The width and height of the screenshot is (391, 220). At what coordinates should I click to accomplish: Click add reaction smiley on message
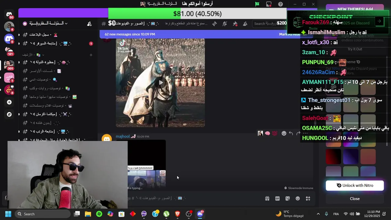[x=284, y=133]
